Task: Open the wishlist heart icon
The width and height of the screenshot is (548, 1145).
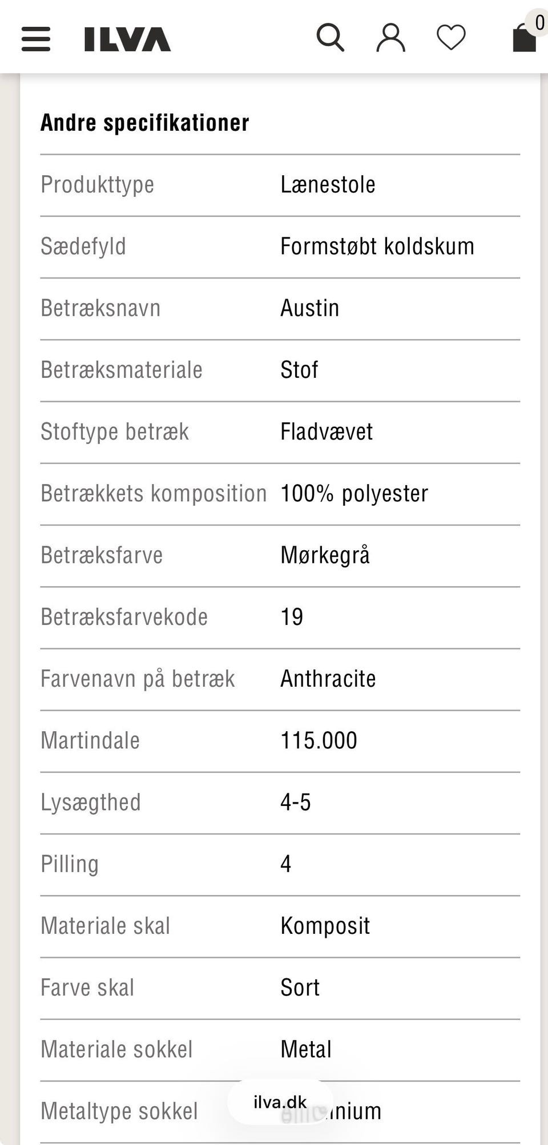Action: pos(451,38)
